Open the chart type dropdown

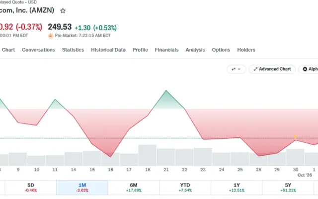click(237, 69)
